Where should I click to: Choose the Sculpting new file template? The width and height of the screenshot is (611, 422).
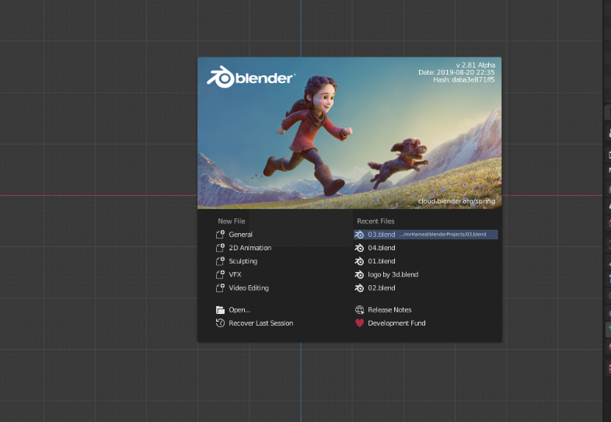[x=236, y=261]
